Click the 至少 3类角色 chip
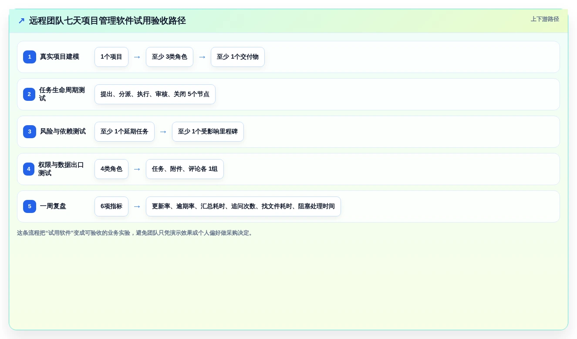The height and width of the screenshot is (339, 577). pos(169,57)
